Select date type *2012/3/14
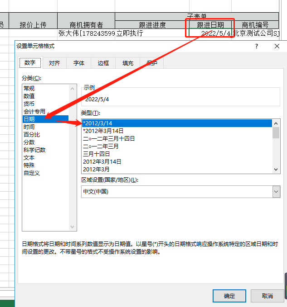Screen dimensions: 287x307 pos(177,123)
